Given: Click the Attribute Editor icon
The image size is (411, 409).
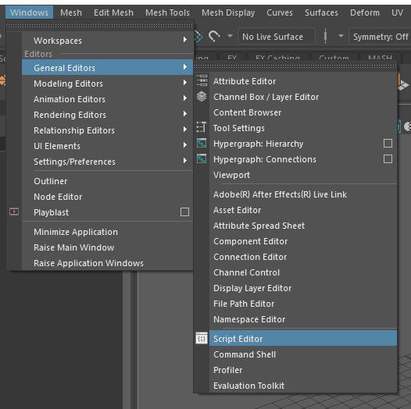Looking at the screenshot, I should click(202, 80).
